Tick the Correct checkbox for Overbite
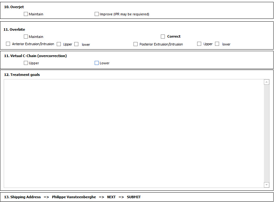The width and height of the screenshot is (278, 202). [x=163, y=37]
